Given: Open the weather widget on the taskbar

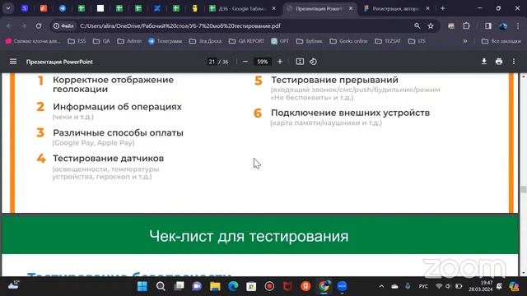Looking at the screenshot, I should 13,285.
